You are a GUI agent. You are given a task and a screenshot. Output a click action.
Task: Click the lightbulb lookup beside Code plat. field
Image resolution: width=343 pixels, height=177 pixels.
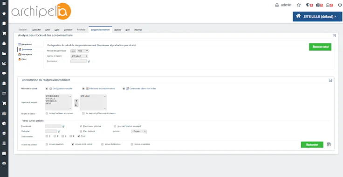59,131
